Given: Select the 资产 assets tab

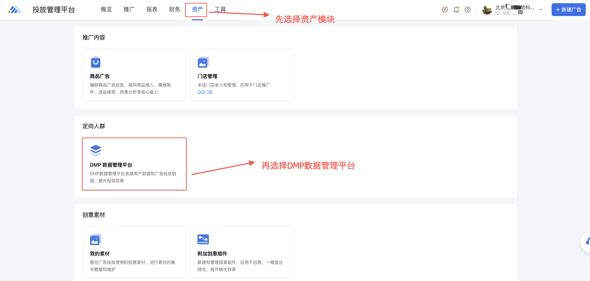Looking at the screenshot, I should tap(197, 10).
